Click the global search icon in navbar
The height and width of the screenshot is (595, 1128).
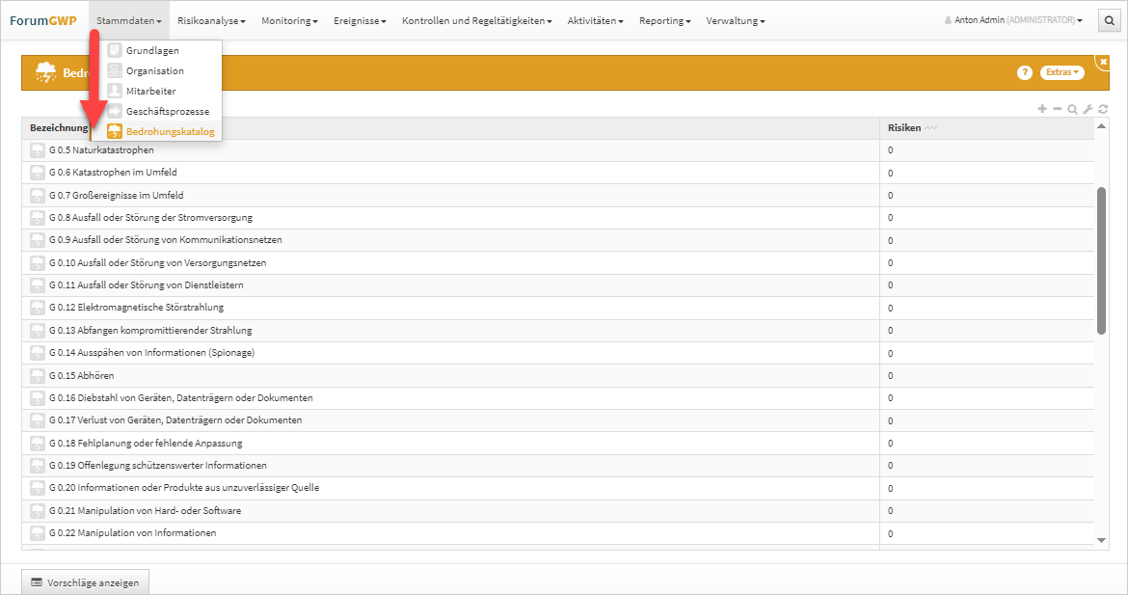coord(1110,20)
